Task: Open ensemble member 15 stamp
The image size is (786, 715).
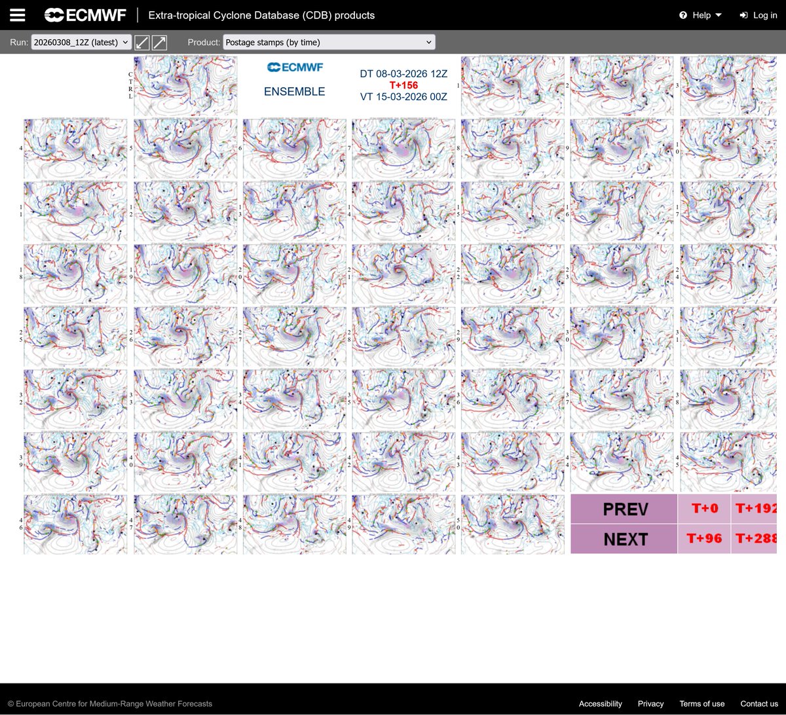Action: pos(513,212)
